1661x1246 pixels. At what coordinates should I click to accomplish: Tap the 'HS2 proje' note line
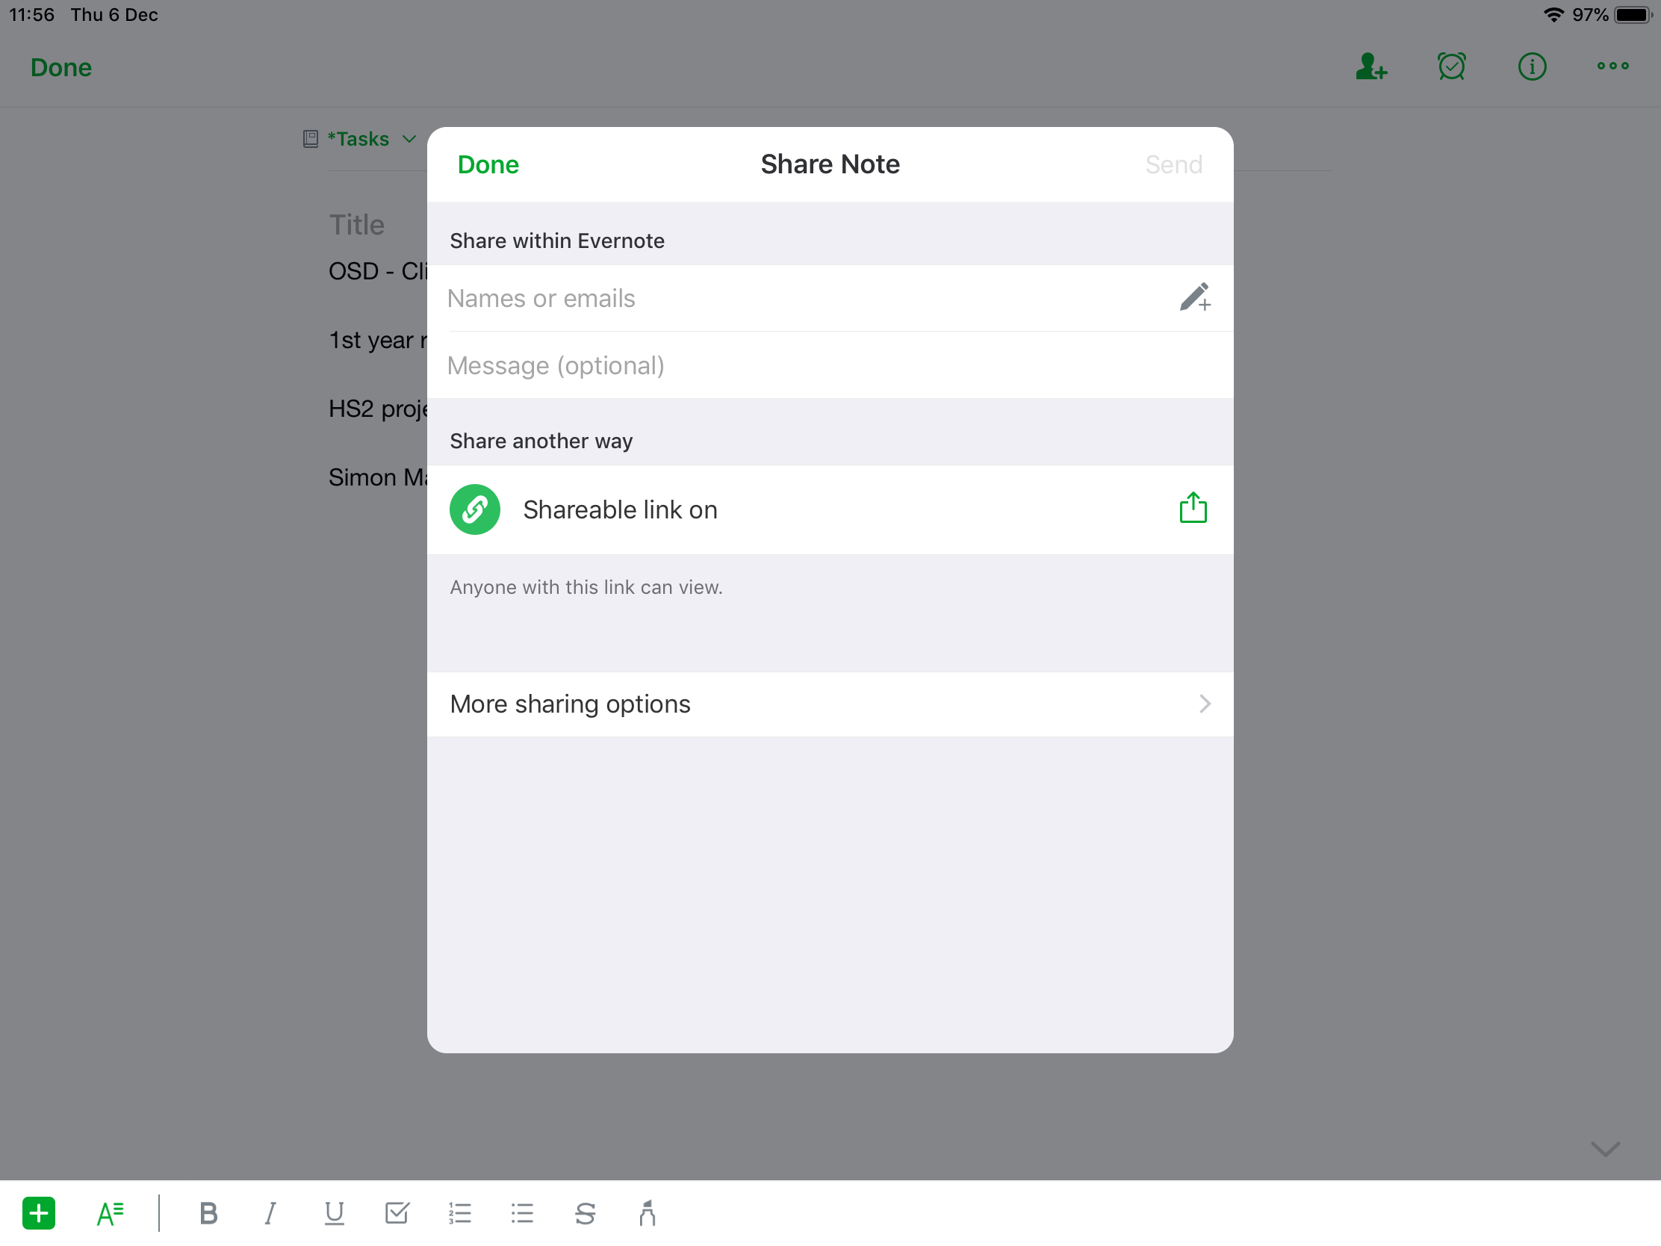pyautogui.click(x=378, y=409)
